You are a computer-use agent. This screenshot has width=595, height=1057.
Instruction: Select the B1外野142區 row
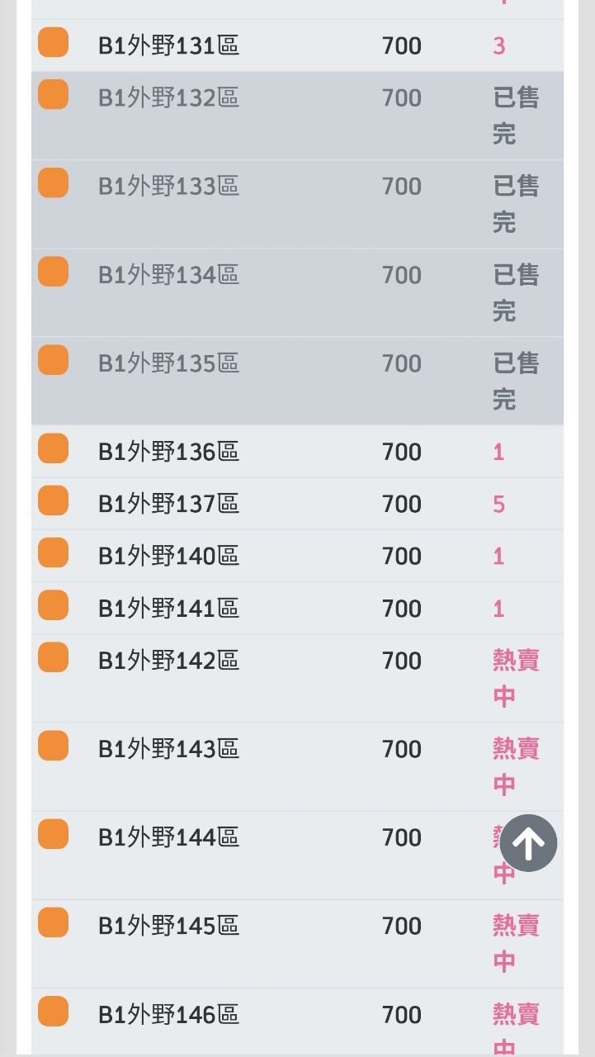pos(168,661)
